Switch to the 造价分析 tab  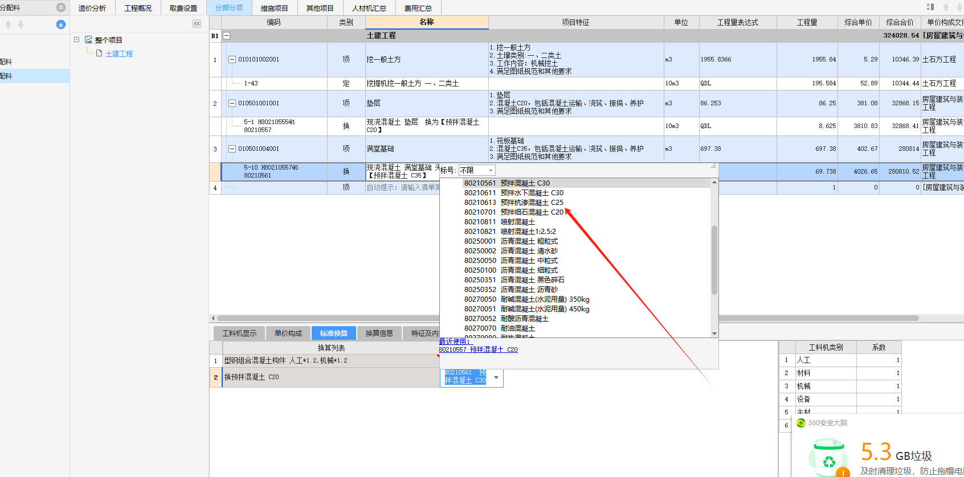tap(92, 8)
